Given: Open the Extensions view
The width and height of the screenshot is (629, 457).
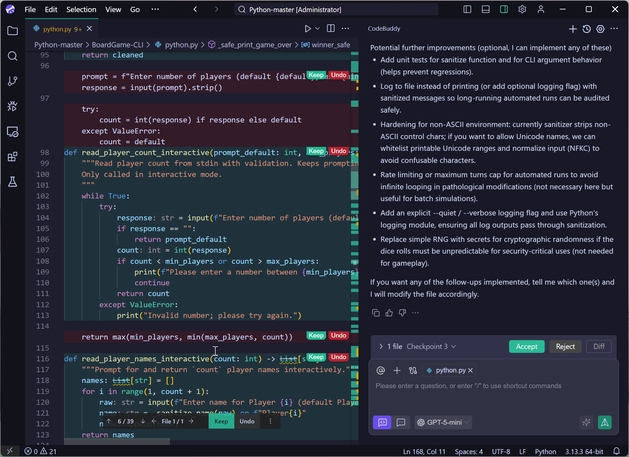Looking at the screenshot, I should (12, 157).
